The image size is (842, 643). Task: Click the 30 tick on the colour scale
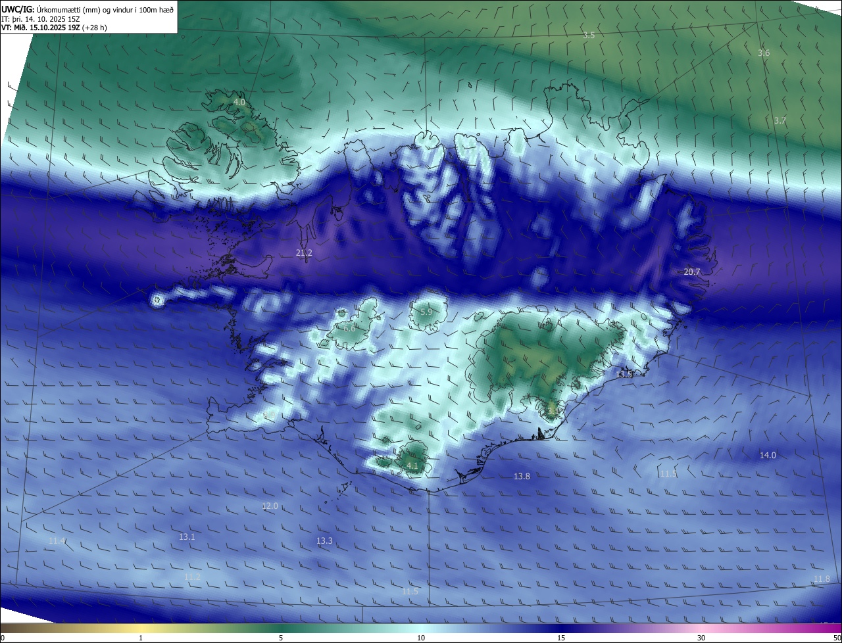coord(701,638)
